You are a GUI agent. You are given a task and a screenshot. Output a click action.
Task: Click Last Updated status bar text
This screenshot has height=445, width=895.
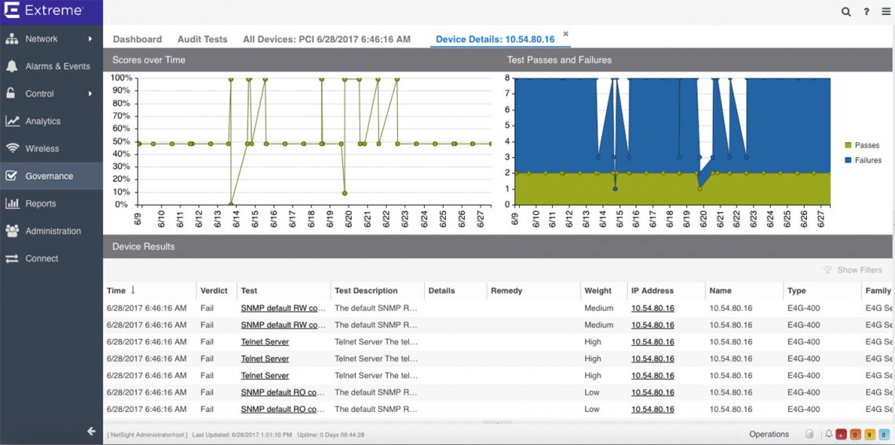click(242, 435)
